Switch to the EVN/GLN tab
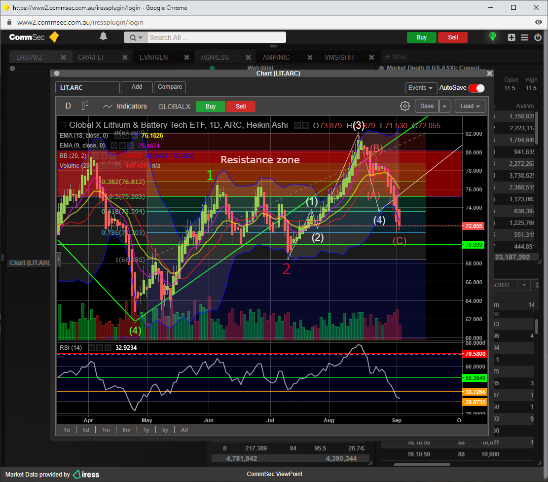 point(153,57)
